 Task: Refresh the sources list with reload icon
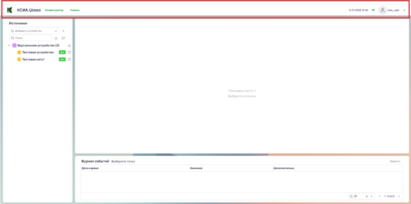(63, 38)
